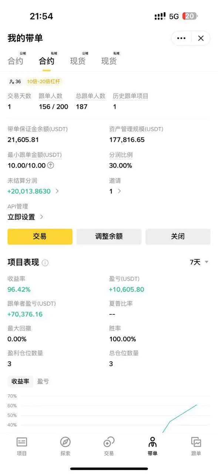218x474 pixels.
Task: Tap the yellow 交易 button
Action: (x=40, y=236)
